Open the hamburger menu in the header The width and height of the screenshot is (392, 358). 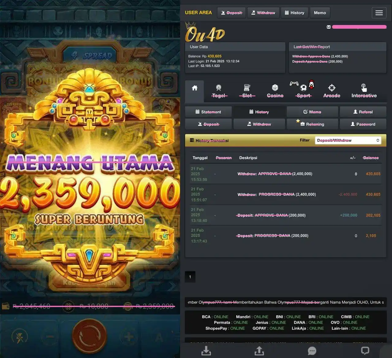pos(379,13)
